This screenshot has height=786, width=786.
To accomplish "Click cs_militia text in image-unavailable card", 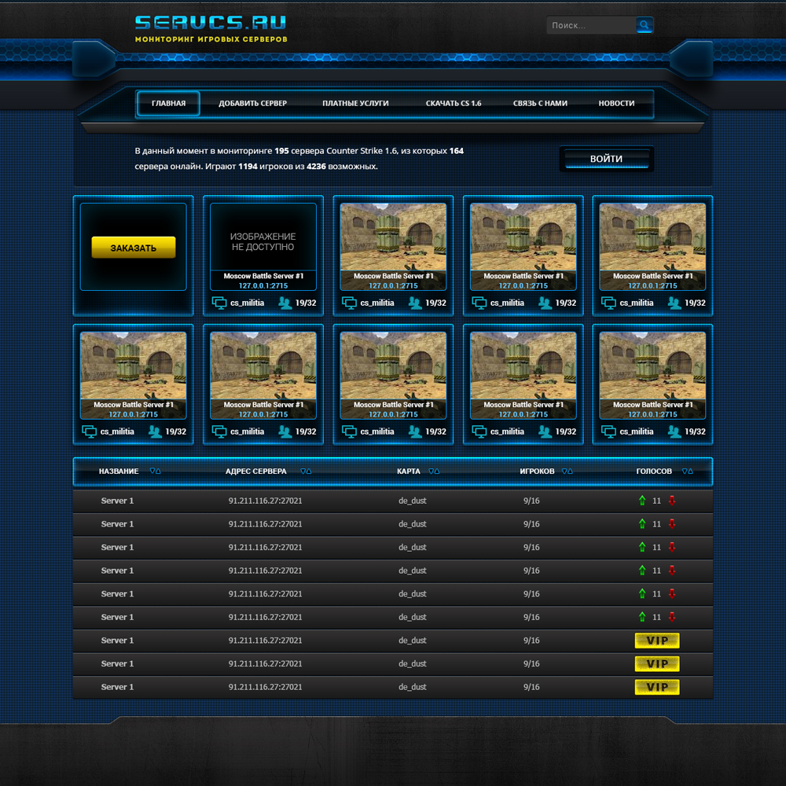I will pyautogui.click(x=247, y=303).
